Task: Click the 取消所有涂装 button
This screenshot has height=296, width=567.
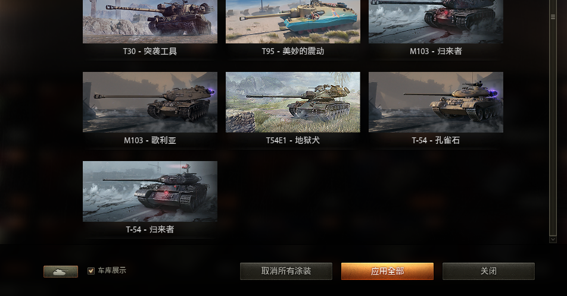Action: (286, 271)
